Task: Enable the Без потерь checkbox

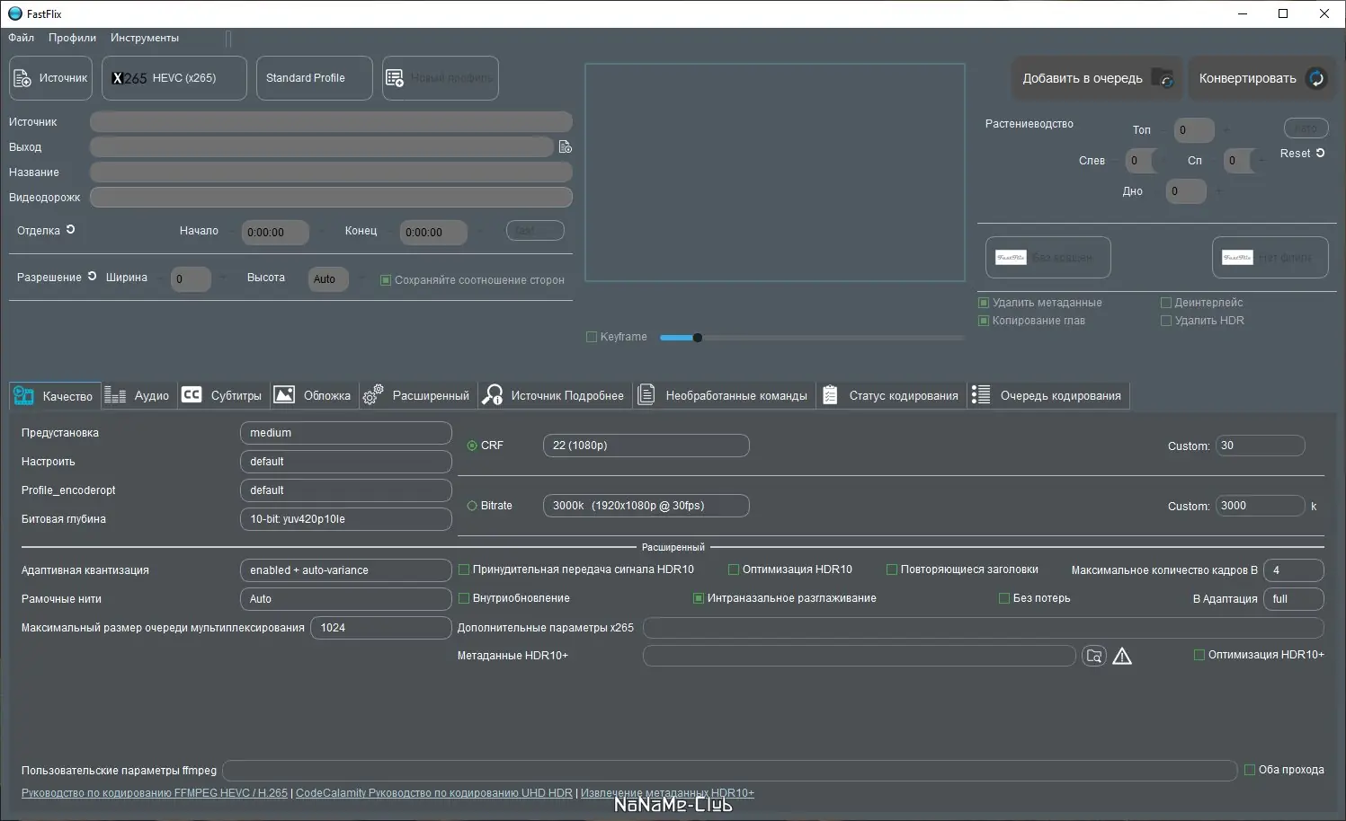Action: pos(1004,598)
